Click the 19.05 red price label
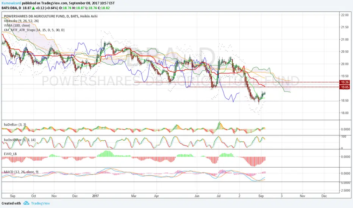 tap(345, 87)
